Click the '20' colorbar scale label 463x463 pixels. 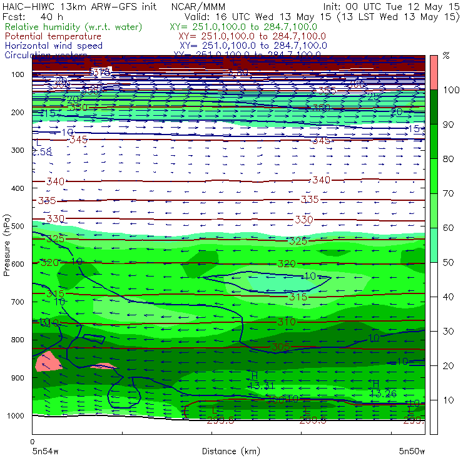[x=448, y=365]
